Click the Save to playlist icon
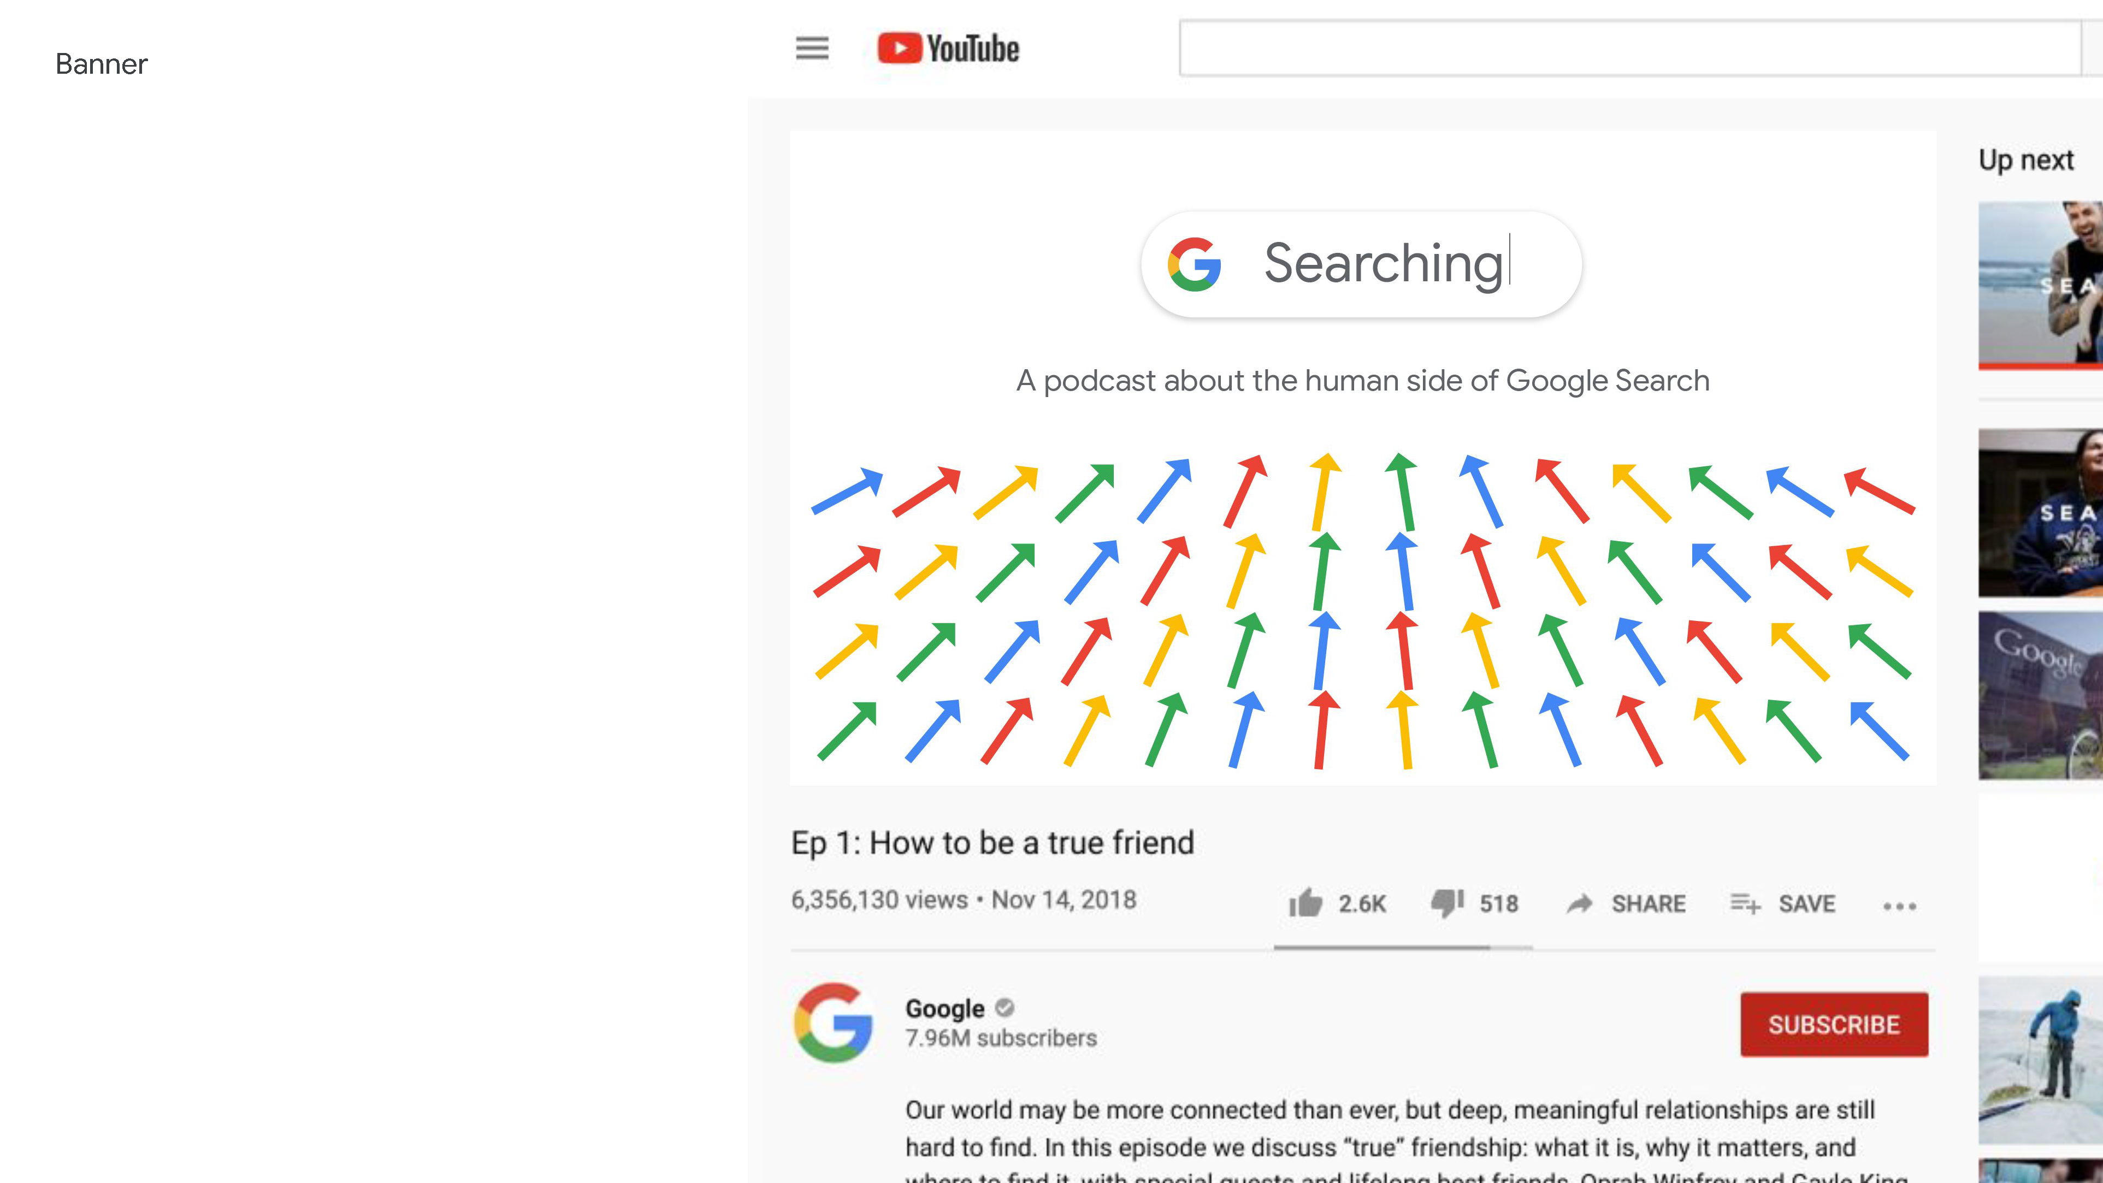The image size is (2103, 1183). pyautogui.click(x=1745, y=904)
